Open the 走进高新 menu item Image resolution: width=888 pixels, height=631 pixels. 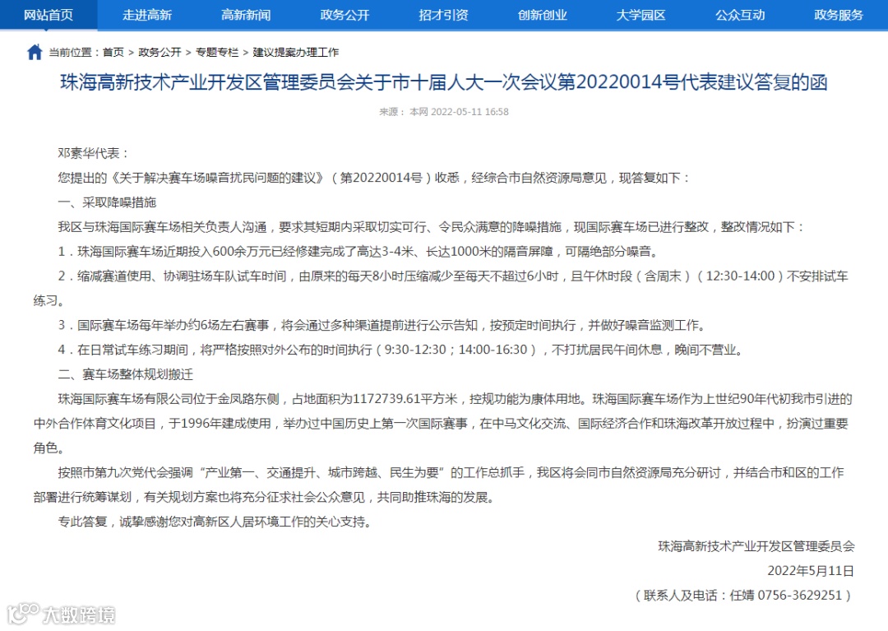147,15
